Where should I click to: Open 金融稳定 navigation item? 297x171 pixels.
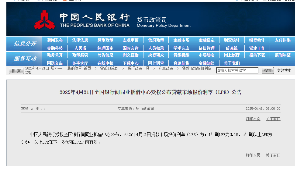point(206,40)
